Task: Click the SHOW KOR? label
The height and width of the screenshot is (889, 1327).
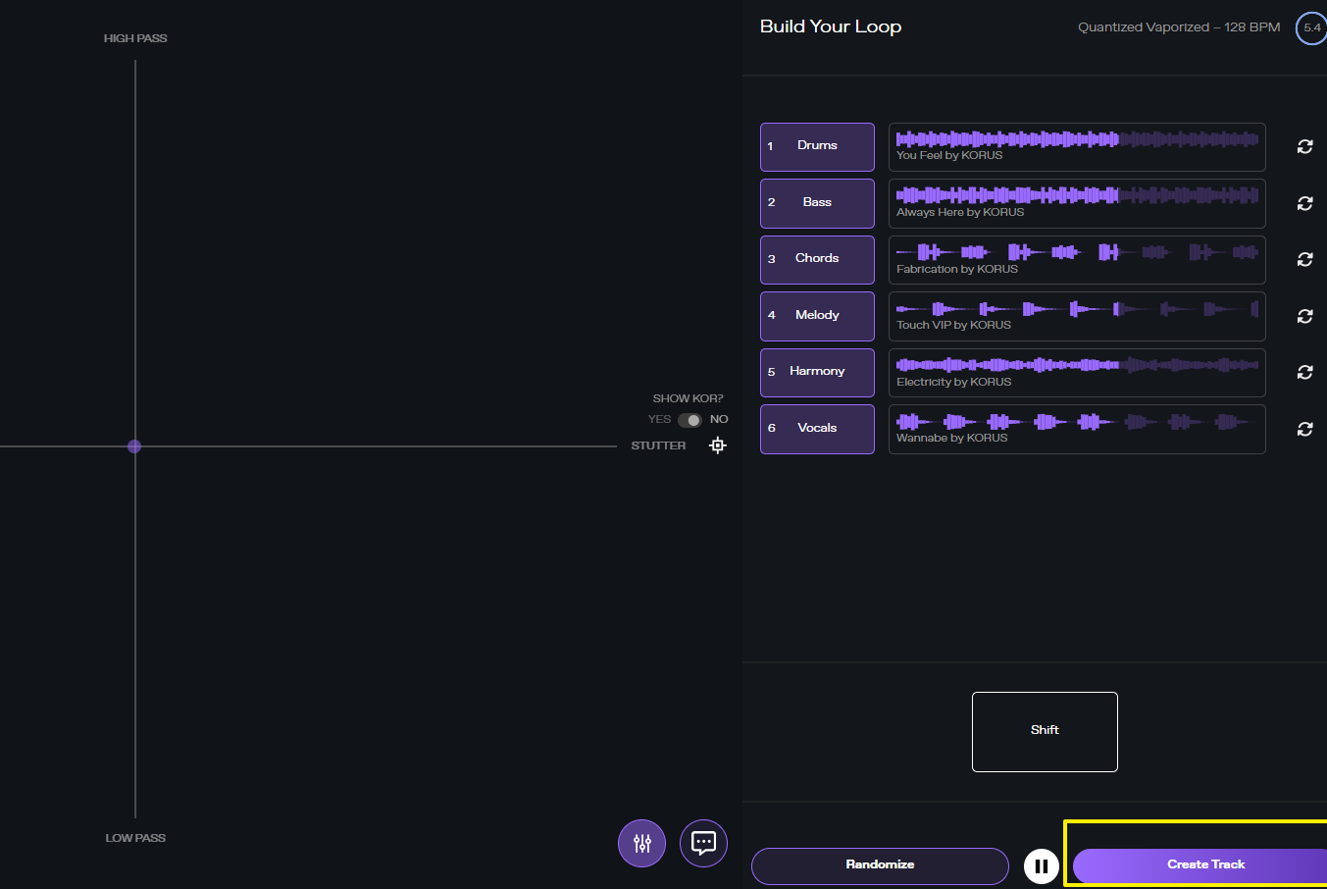Action: pyautogui.click(x=688, y=398)
